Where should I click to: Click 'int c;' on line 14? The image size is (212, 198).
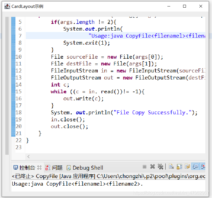(60, 85)
